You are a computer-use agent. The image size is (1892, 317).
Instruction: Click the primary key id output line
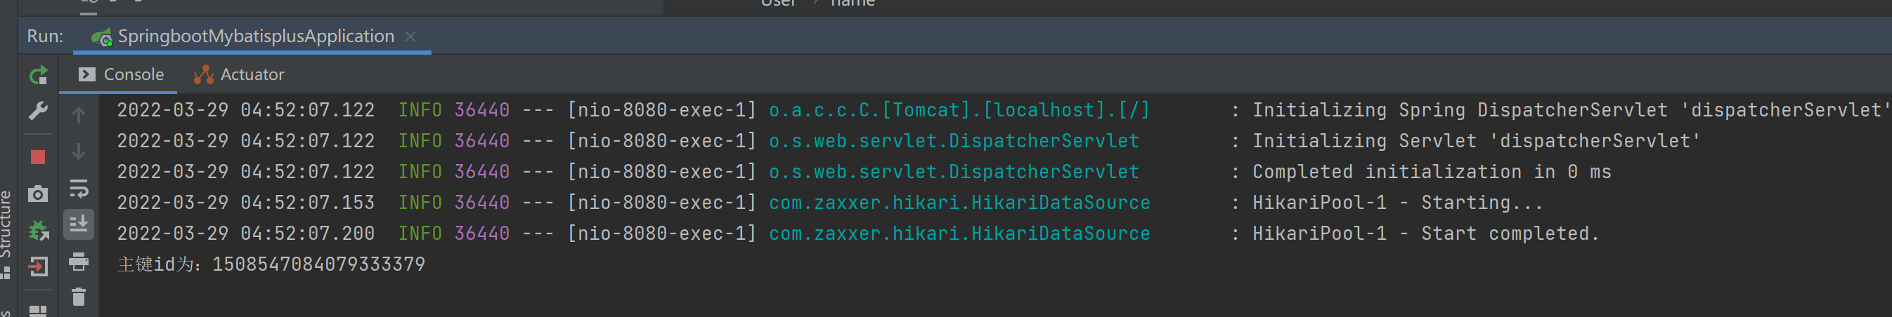[x=271, y=264]
